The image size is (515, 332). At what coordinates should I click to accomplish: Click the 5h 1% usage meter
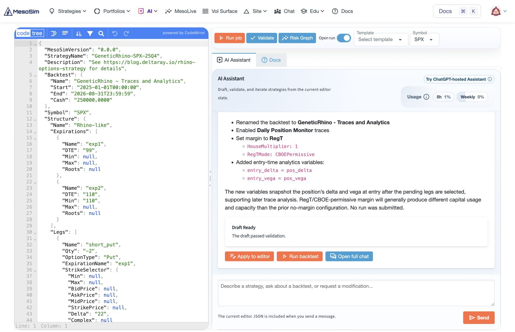click(x=444, y=97)
